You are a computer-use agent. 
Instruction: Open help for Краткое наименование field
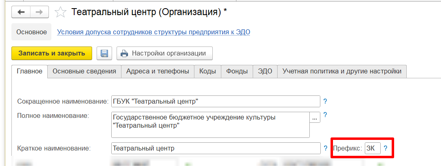click(x=325, y=148)
